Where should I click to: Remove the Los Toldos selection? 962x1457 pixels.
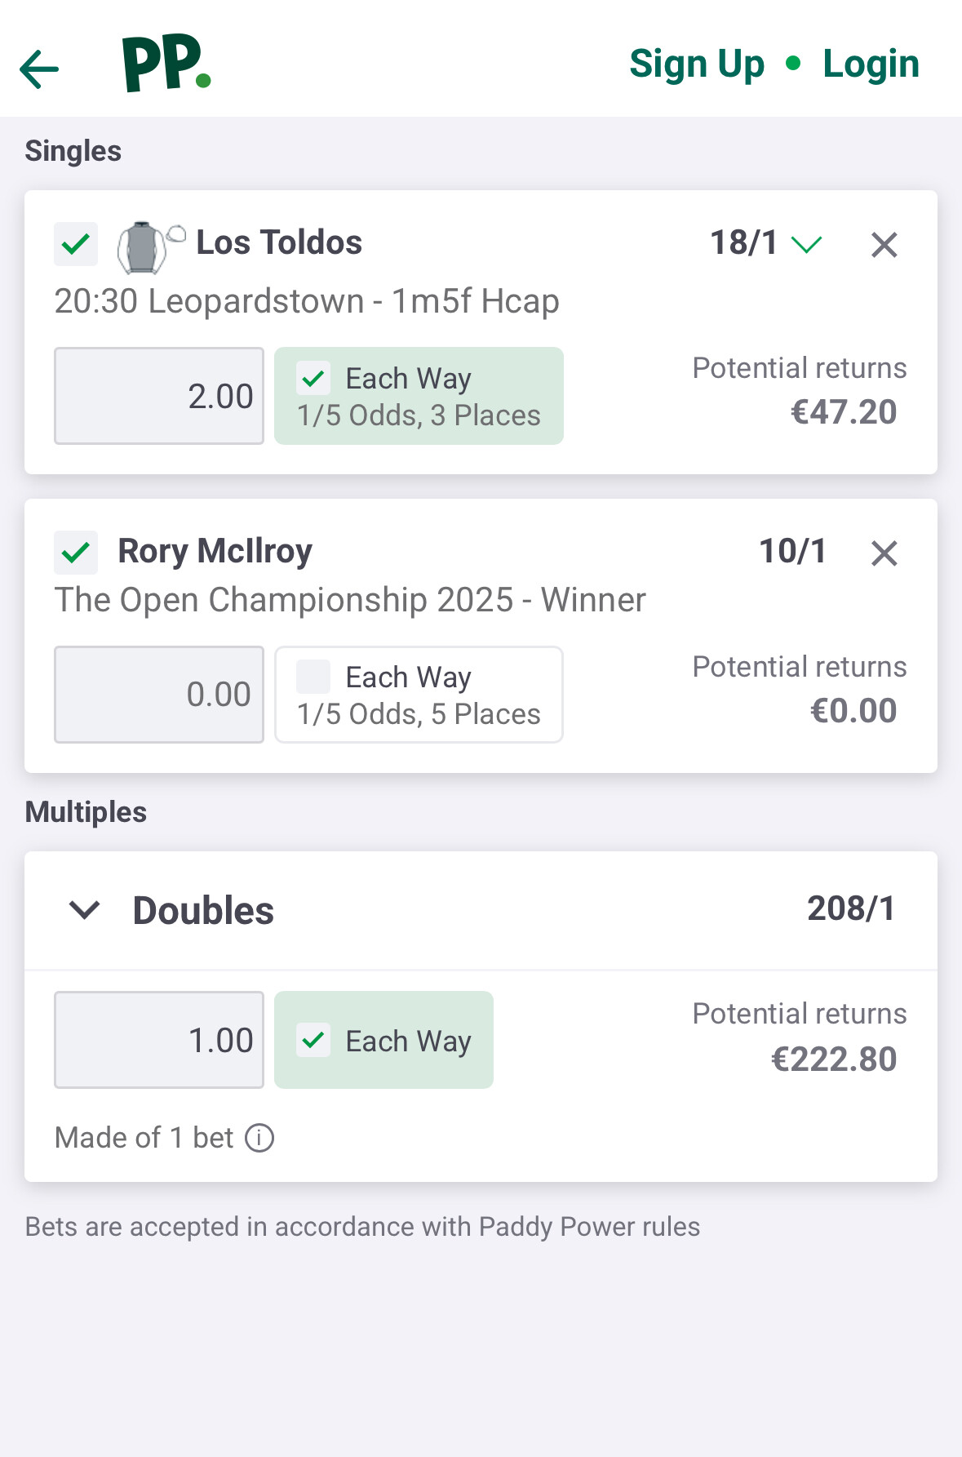884,245
